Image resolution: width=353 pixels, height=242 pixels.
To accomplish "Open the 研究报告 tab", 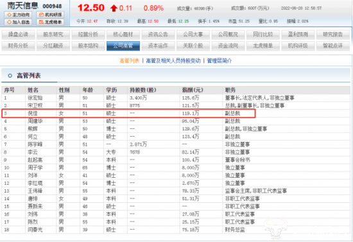I will coord(333,35).
